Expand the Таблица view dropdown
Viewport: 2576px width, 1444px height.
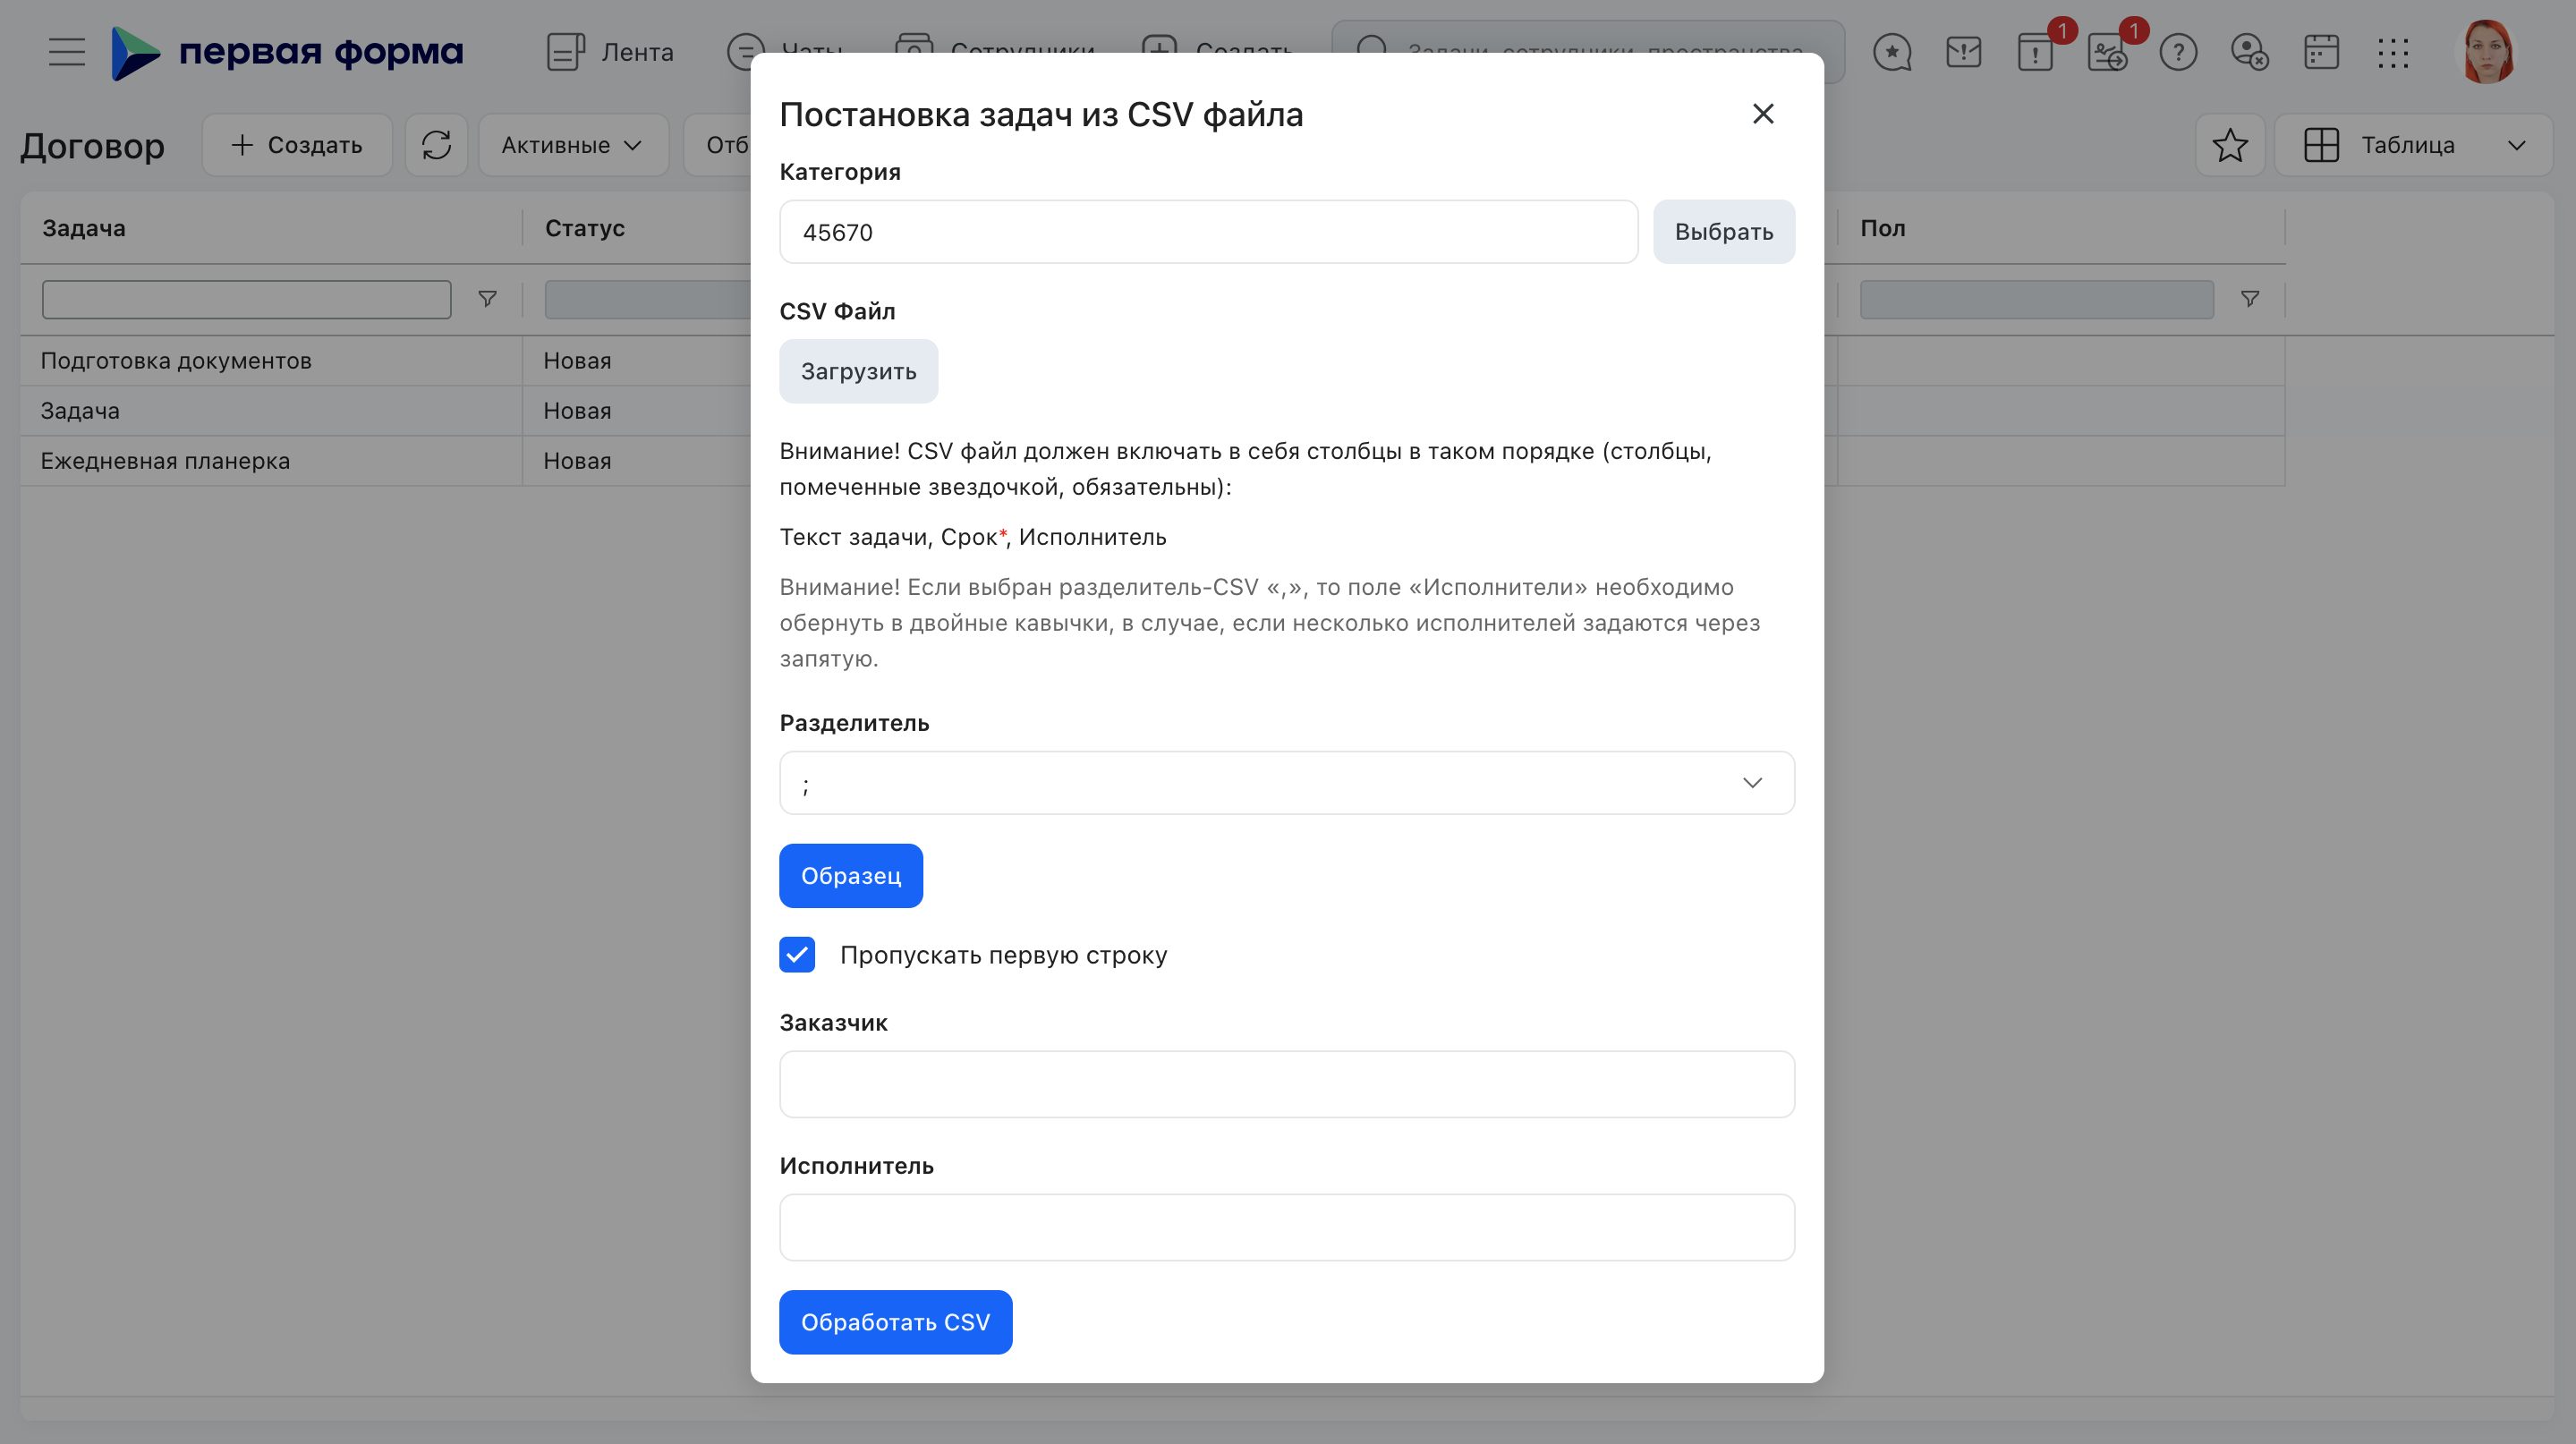(2413, 145)
